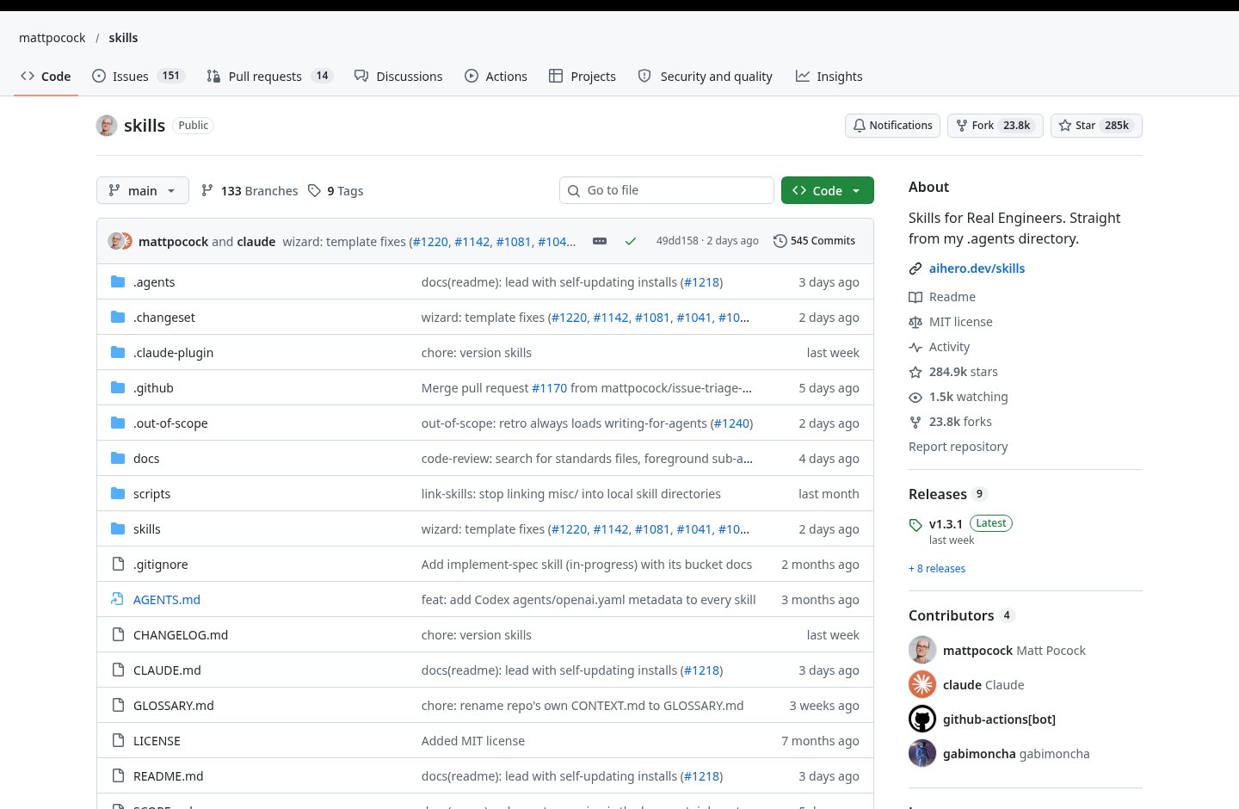The height and width of the screenshot is (809, 1239).
Task: Switch to the Pull requests tab
Action: pos(270,76)
